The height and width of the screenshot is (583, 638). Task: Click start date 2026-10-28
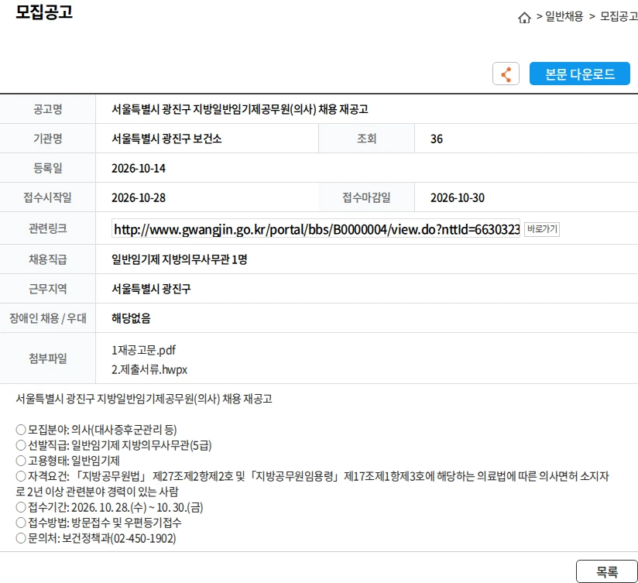coord(139,197)
